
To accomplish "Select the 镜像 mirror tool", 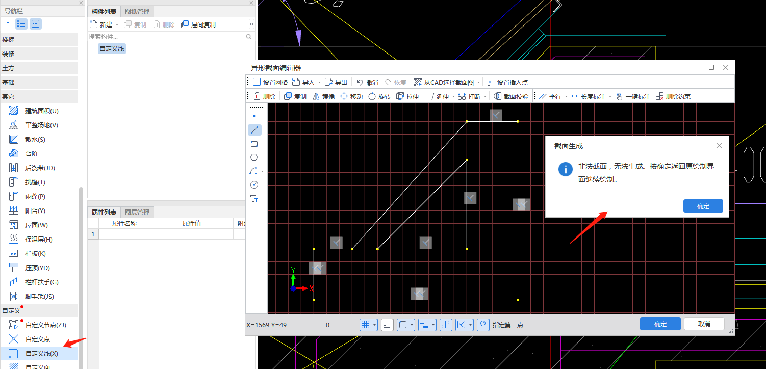I will point(323,96).
